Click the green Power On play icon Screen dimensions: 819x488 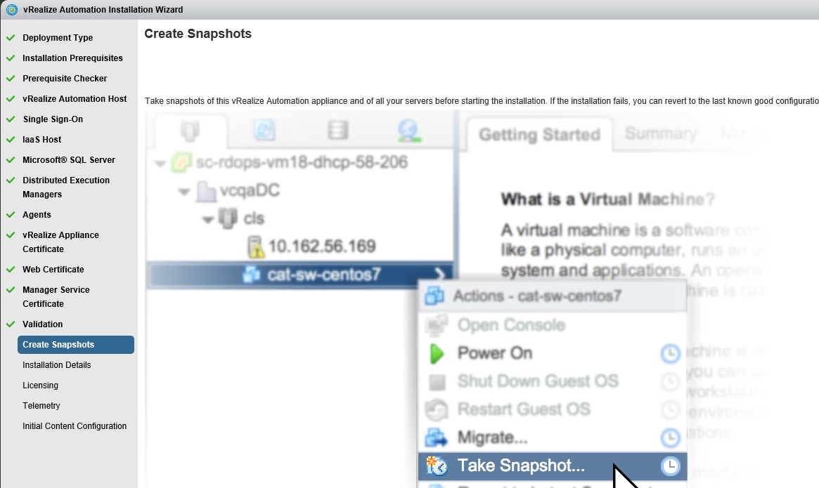click(437, 353)
